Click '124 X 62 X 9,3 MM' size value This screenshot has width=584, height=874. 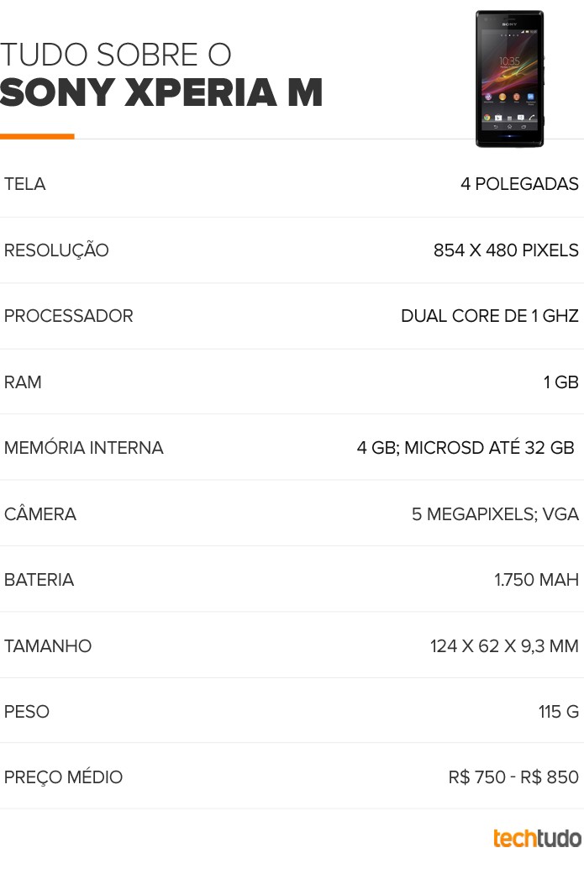tap(504, 646)
